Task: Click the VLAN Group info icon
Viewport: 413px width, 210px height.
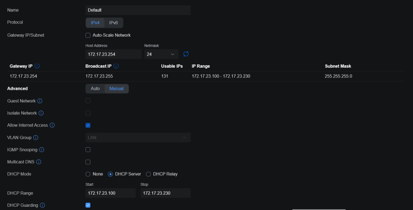Action: pyautogui.click(x=35, y=137)
